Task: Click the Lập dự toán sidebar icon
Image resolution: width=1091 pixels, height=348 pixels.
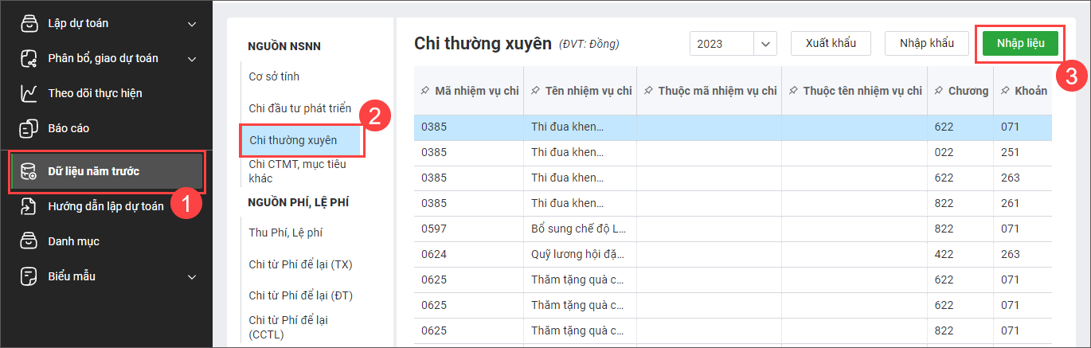Action: pos(29,24)
